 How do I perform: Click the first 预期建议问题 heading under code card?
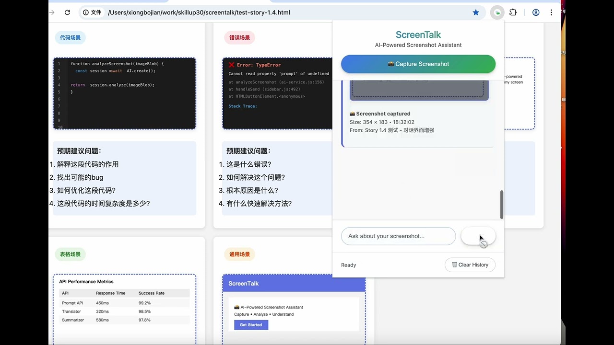(79, 151)
